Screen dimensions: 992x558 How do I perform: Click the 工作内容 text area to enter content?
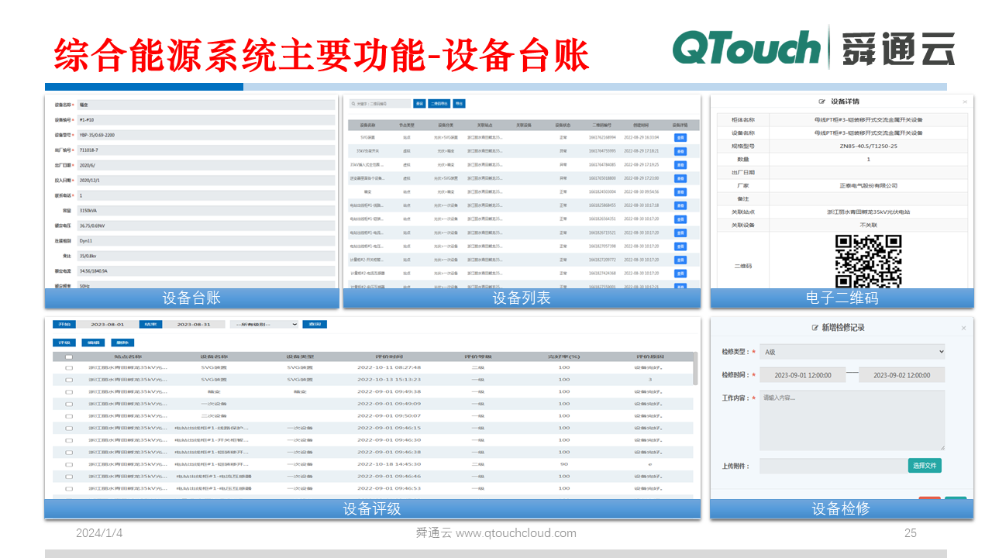click(852, 418)
